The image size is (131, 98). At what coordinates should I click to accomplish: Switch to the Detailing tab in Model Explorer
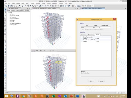pos(27,11)
